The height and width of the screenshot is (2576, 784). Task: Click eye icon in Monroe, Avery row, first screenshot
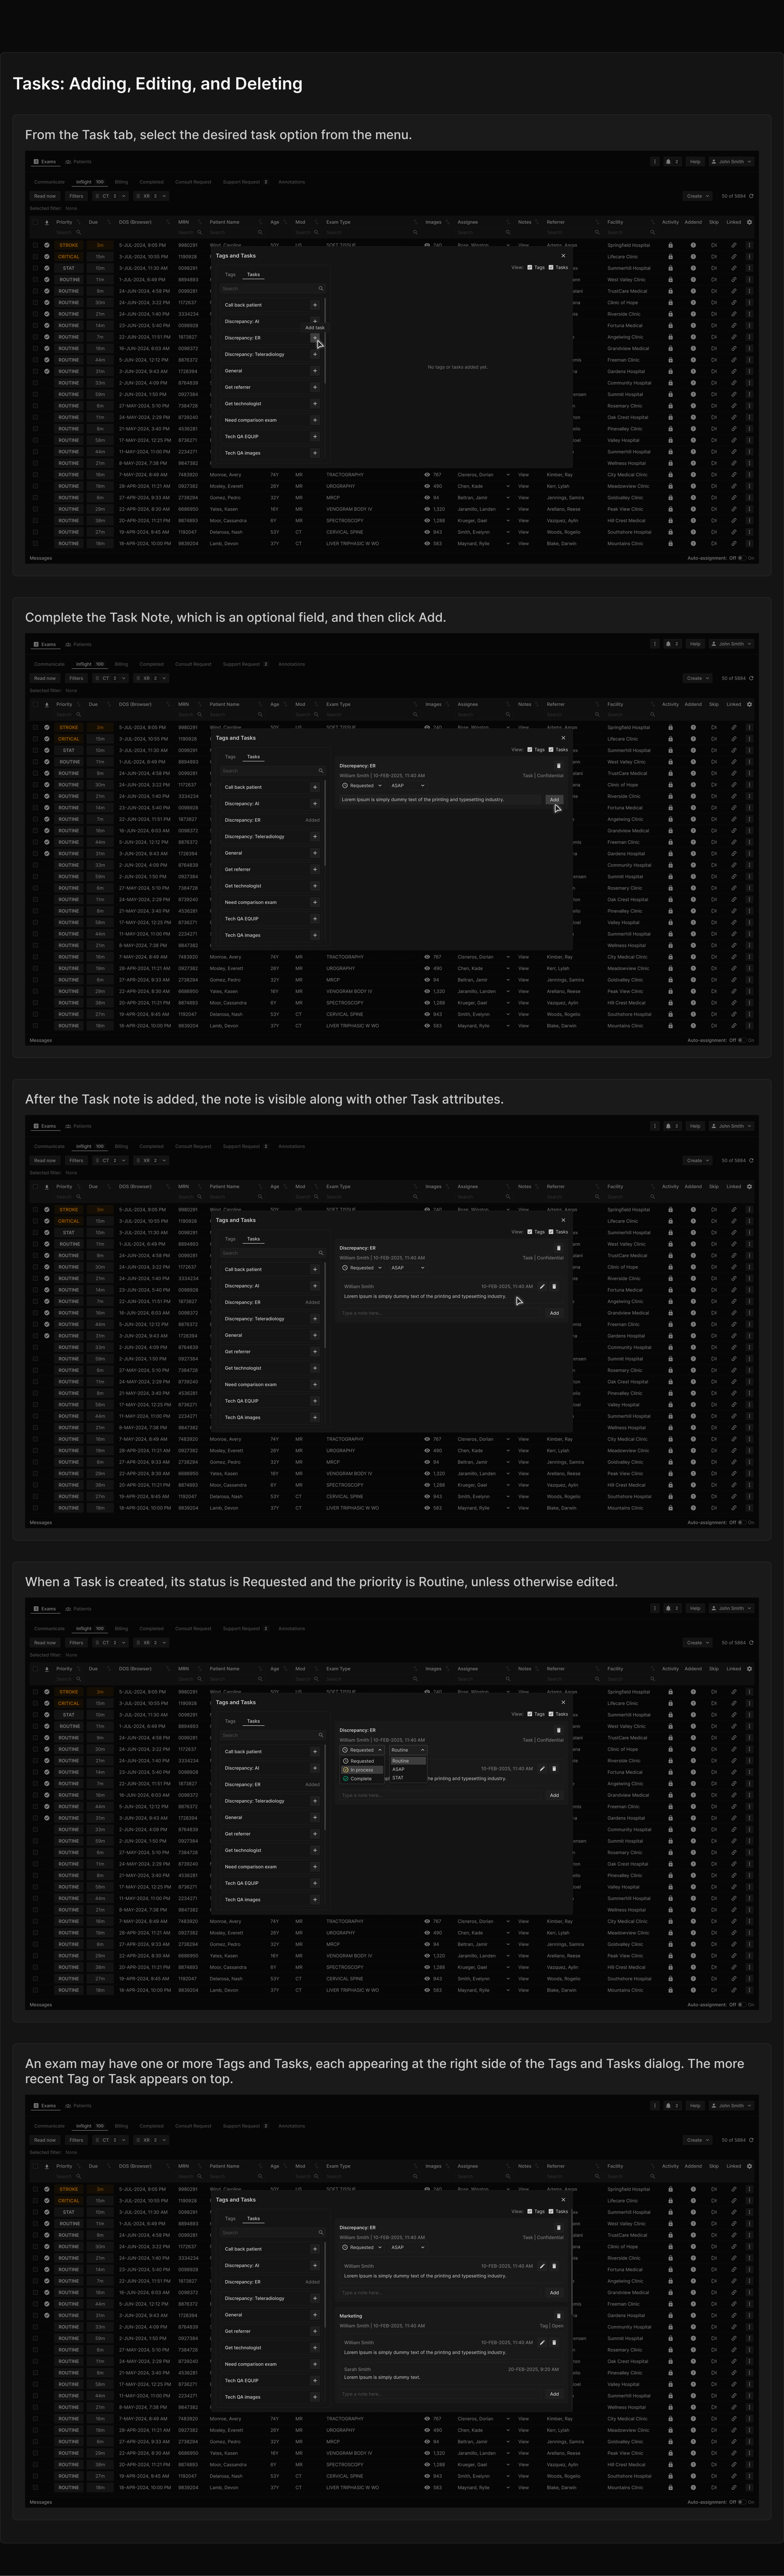coord(428,475)
